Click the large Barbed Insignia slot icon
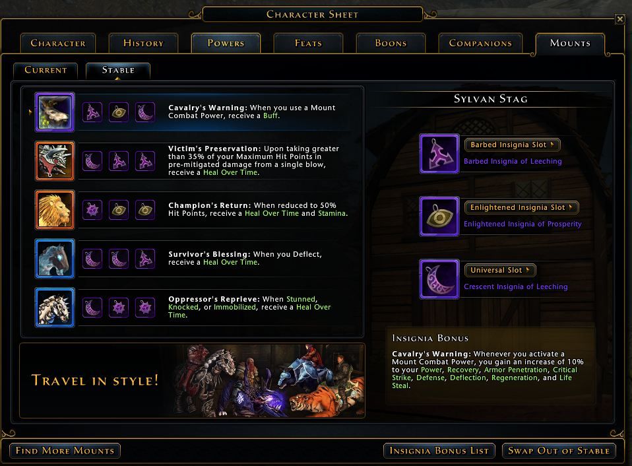632x466 pixels. coord(439,154)
